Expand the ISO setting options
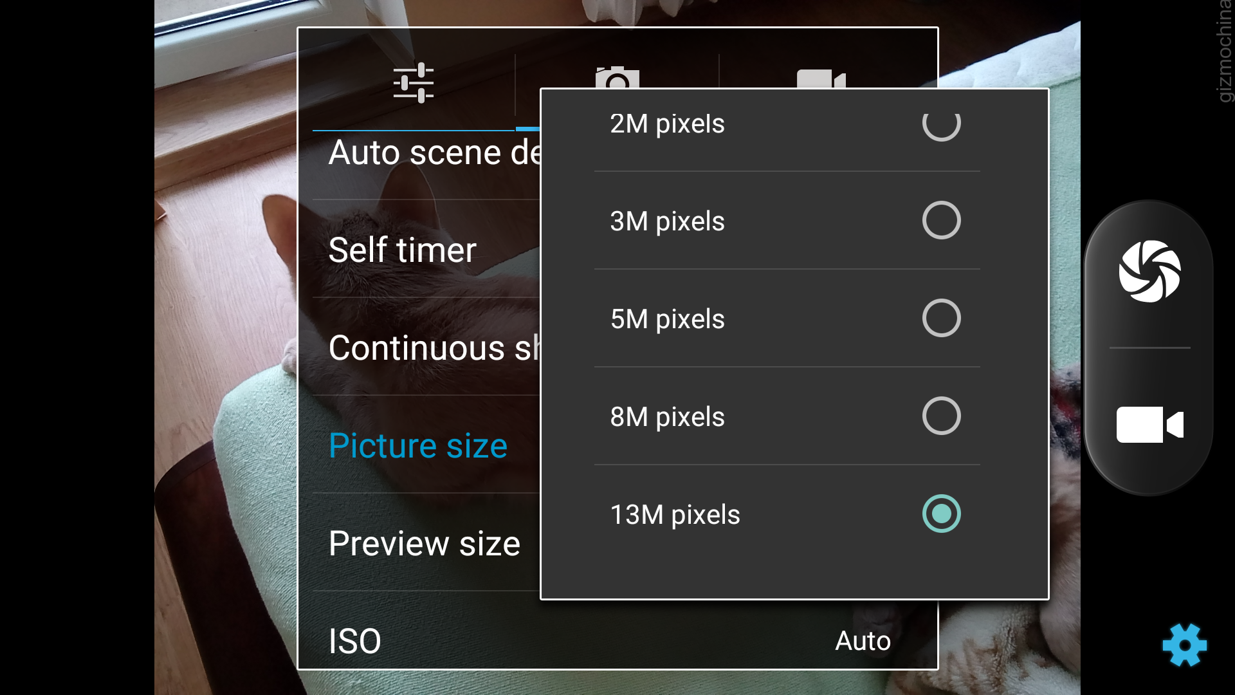Screen dimensions: 1235x695 click(x=355, y=641)
